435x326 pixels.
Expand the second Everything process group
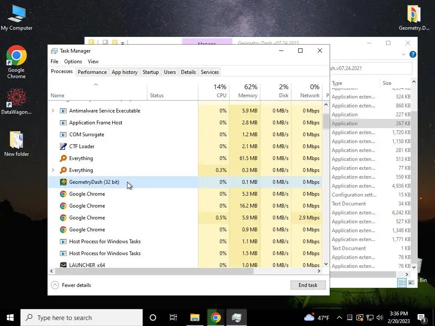(x=53, y=170)
